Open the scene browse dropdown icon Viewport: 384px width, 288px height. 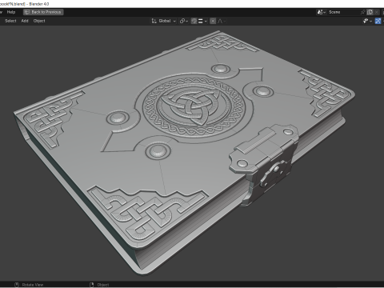[321, 12]
